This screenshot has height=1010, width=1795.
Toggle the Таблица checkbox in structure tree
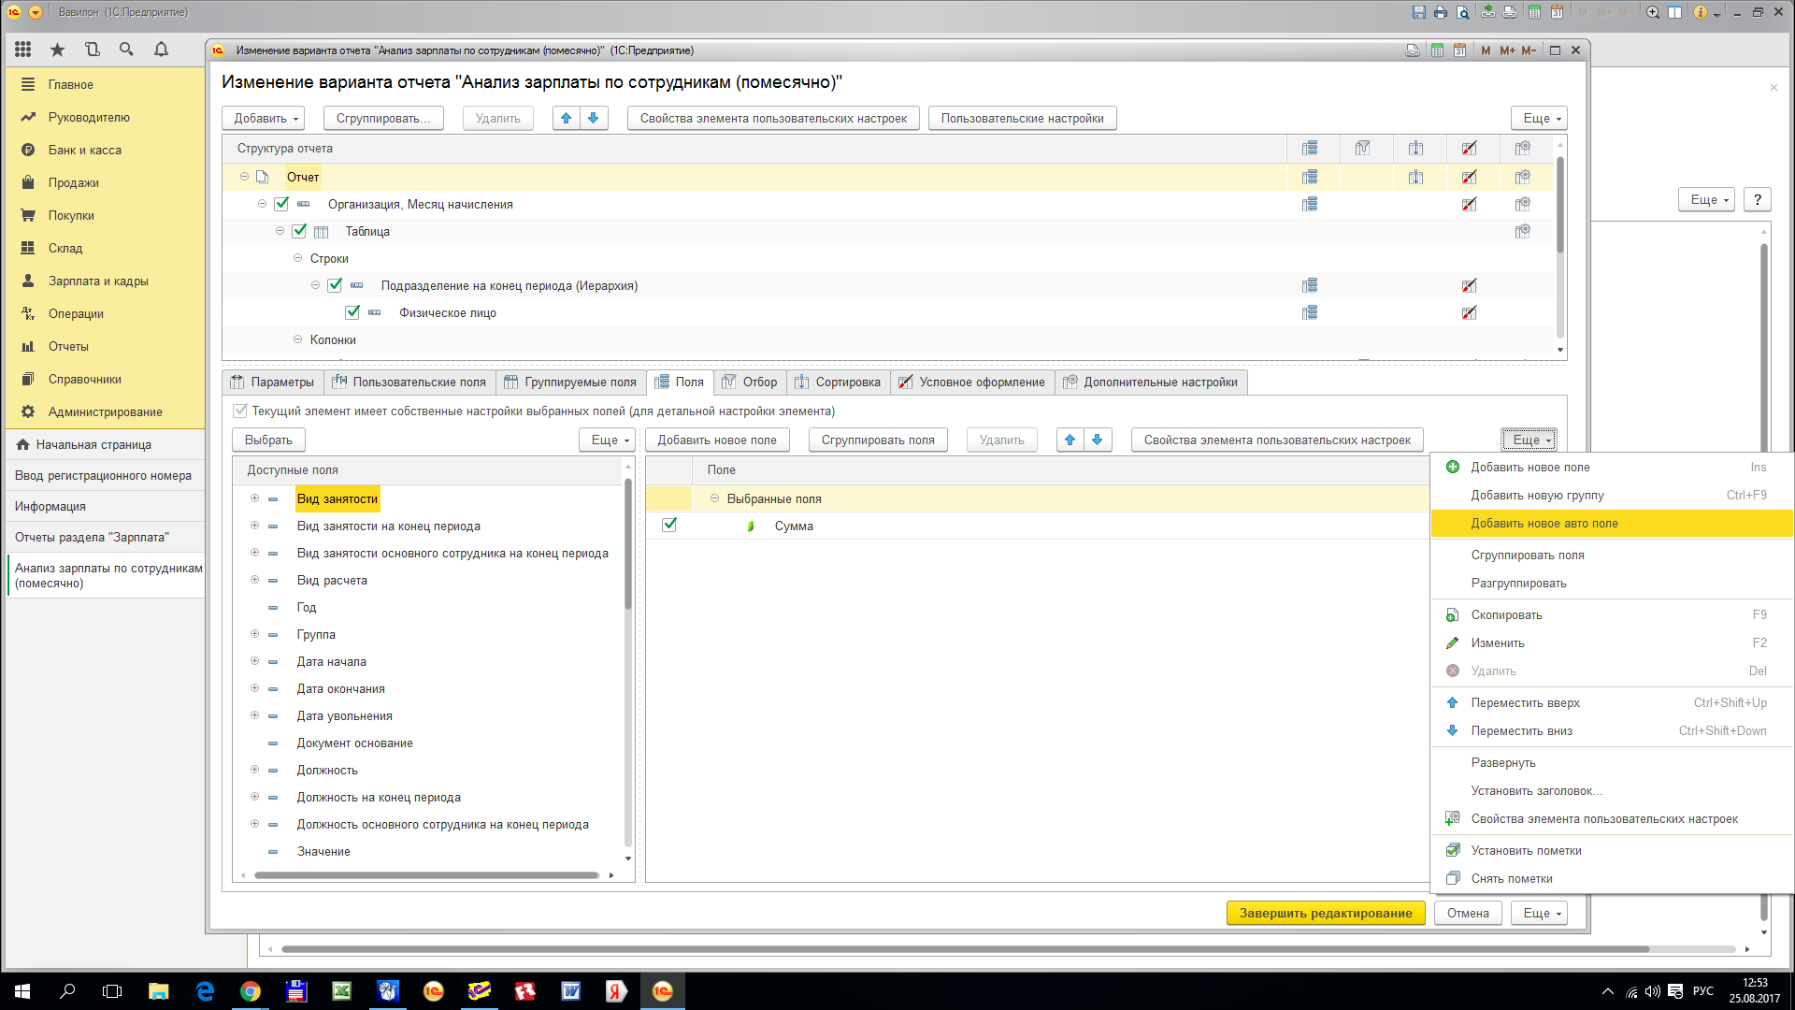[299, 231]
